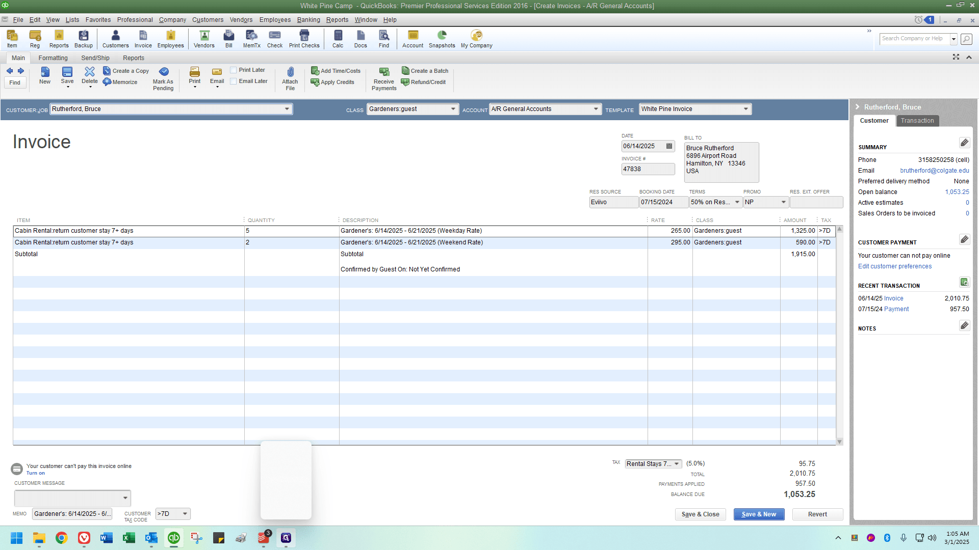Viewport: 979px width, 550px height.
Task: Open the invoice date calendar picker
Action: 669,146
